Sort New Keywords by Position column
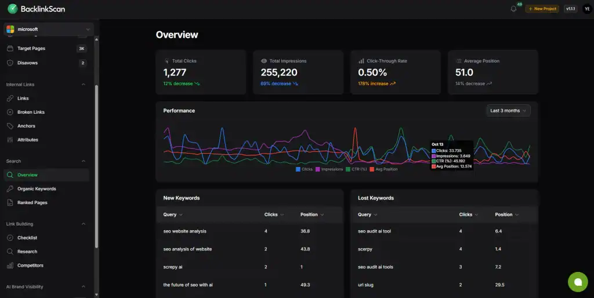594x298 pixels. point(312,215)
